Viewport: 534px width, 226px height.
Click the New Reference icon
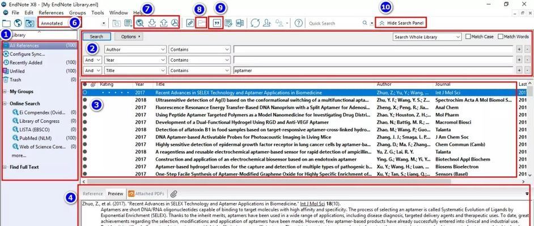pos(128,23)
